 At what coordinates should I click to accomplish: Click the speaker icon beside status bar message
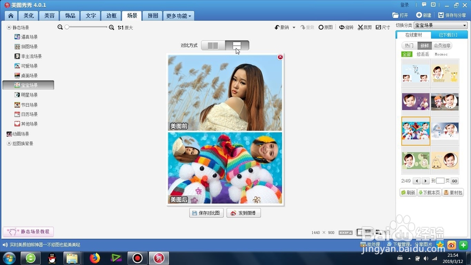pos(5,245)
